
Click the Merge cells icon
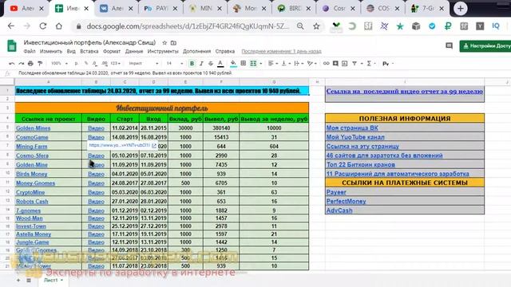click(253, 64)
